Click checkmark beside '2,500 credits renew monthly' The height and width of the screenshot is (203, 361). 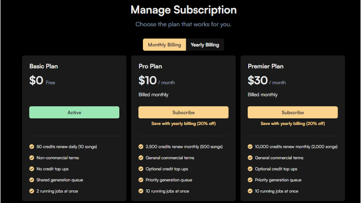click(x=141, y=147)
